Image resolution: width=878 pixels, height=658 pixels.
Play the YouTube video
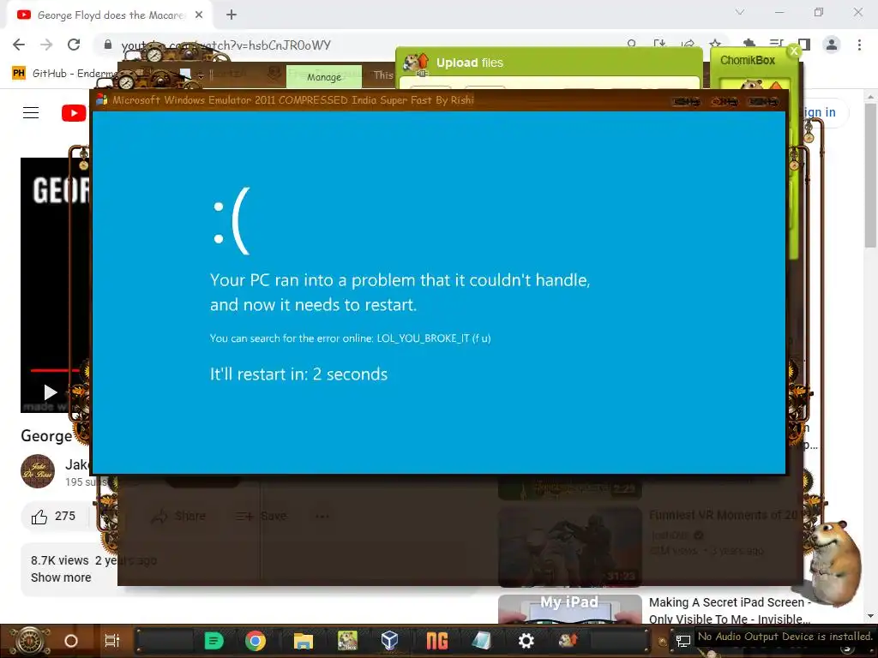(x=50, y=392)
